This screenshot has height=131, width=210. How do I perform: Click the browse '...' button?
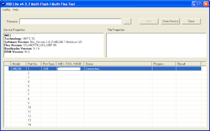point(127,21)
